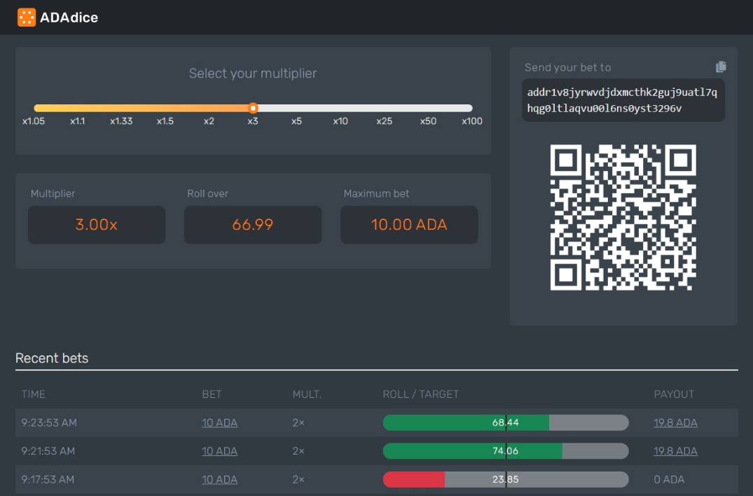Click the 66.99 roll over value box
Viewport: 753px width, 496px height.
(253, 225)
